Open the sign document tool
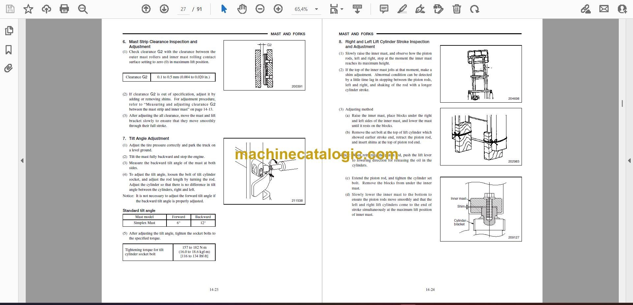 420,9
